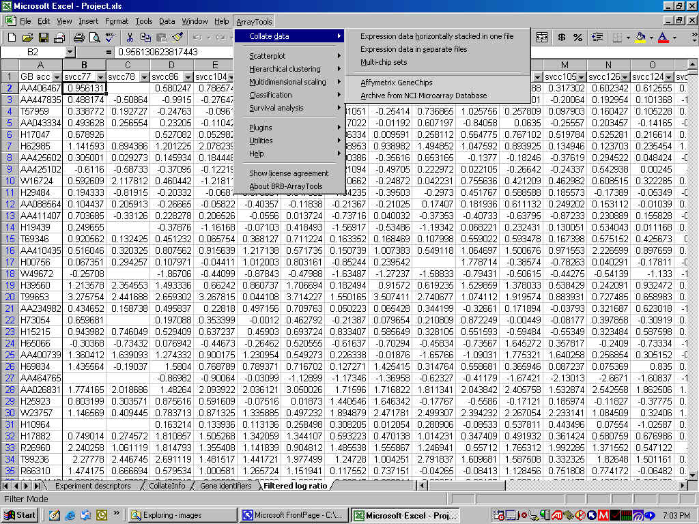Switch to Experiment descriptors sheet tab
The width and height of the screenshot is (699, 524).
93,486
